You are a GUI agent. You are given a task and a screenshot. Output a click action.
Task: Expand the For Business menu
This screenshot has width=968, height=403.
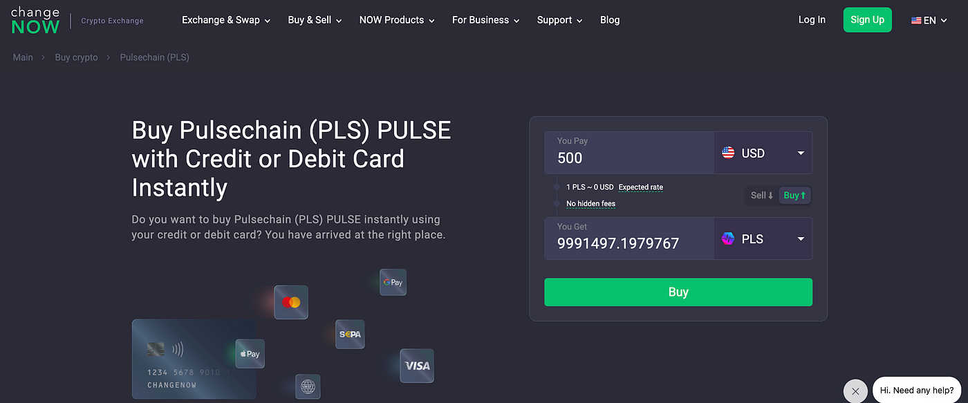pyautogui.click(x=486, y=20)
